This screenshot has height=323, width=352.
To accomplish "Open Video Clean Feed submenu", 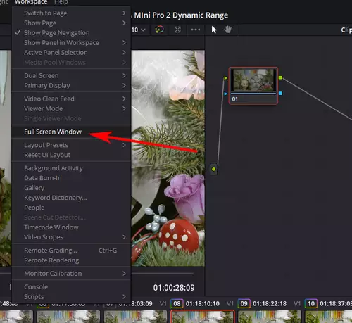I will 71,99.
